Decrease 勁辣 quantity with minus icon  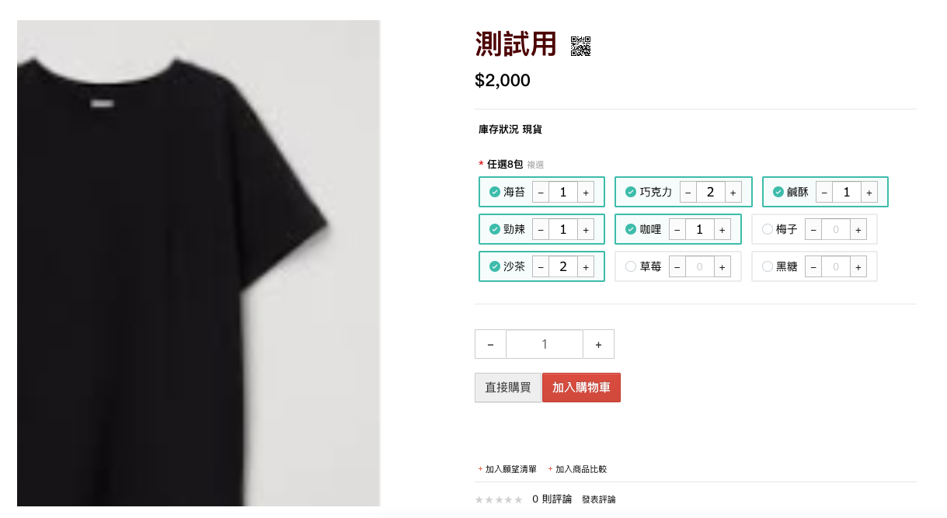pyautogui.click(x=541, y=229)
